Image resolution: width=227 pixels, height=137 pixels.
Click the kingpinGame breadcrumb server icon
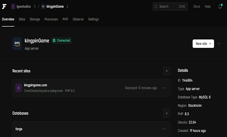(x=43, y=7)
